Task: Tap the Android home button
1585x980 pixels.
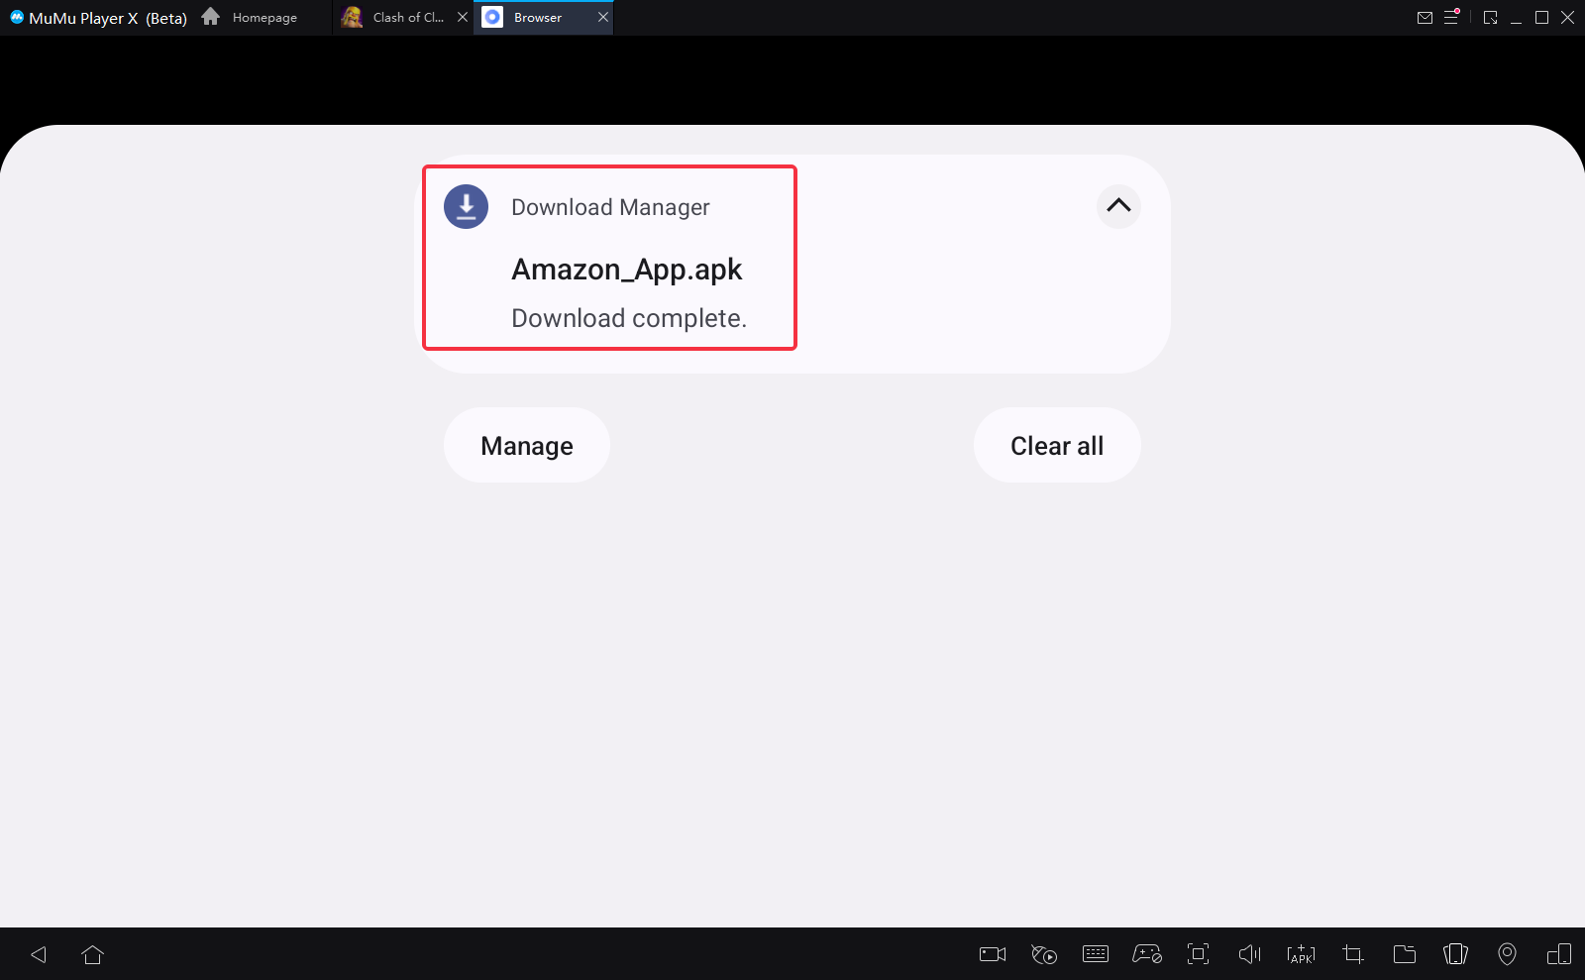Action: pos(93,954)
